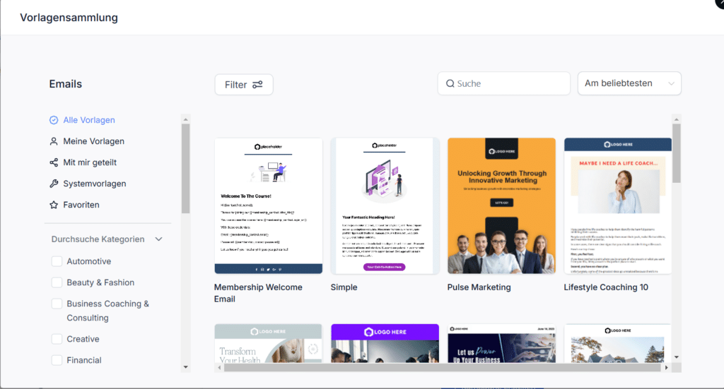The height and width of the screenshot is (389, 724).
Task: Click the Vorlagensammlung dialog title
Action: tap(69, 18)
